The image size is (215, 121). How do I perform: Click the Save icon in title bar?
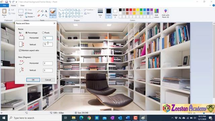pos(6,2)
